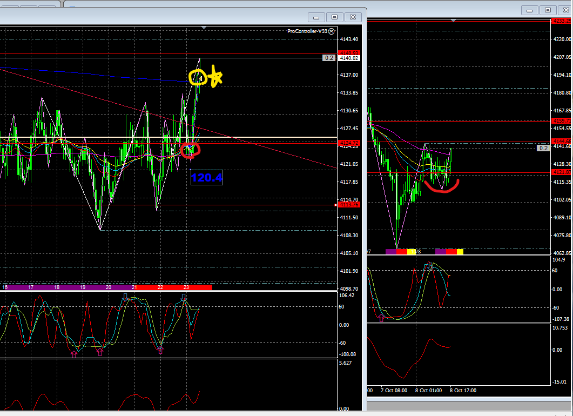This screenshot has width=573, height=416.
Task: Click the 5.627 indicator scale value
Action: coord(345,363)
